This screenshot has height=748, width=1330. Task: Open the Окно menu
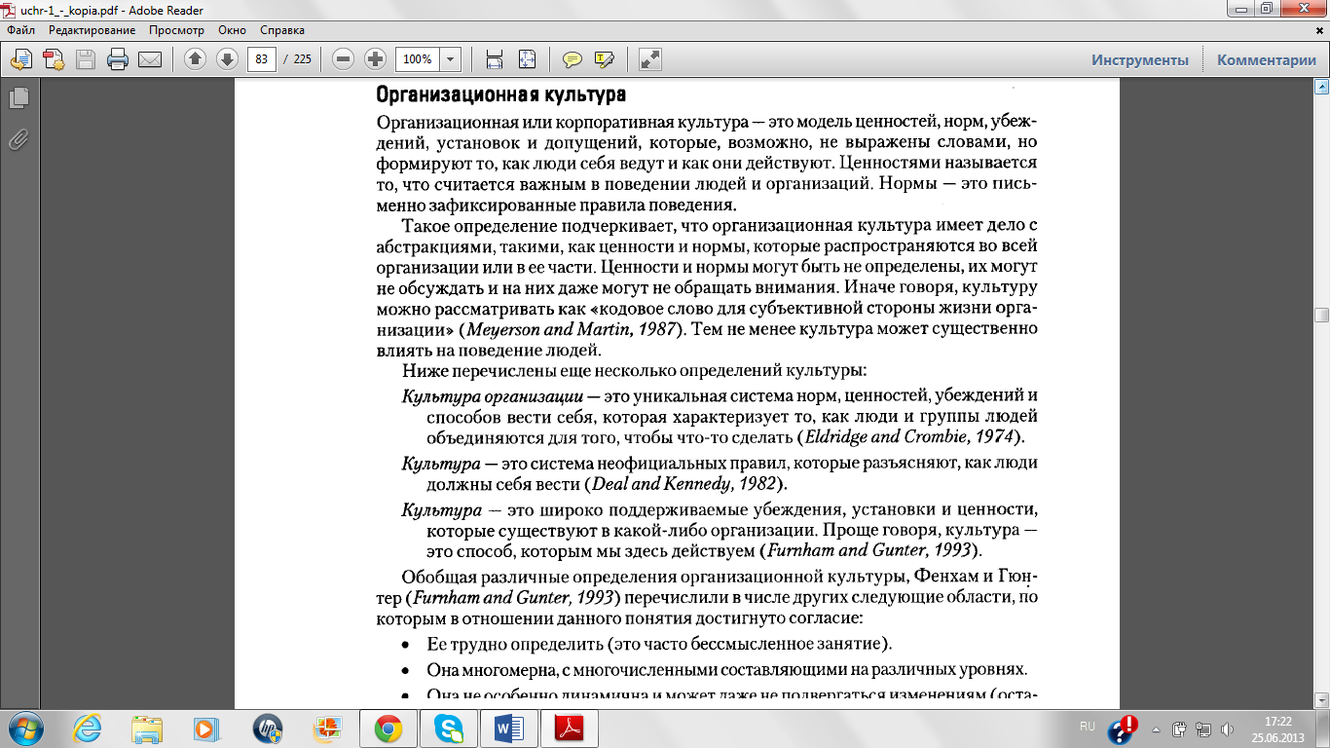(233, 30)
